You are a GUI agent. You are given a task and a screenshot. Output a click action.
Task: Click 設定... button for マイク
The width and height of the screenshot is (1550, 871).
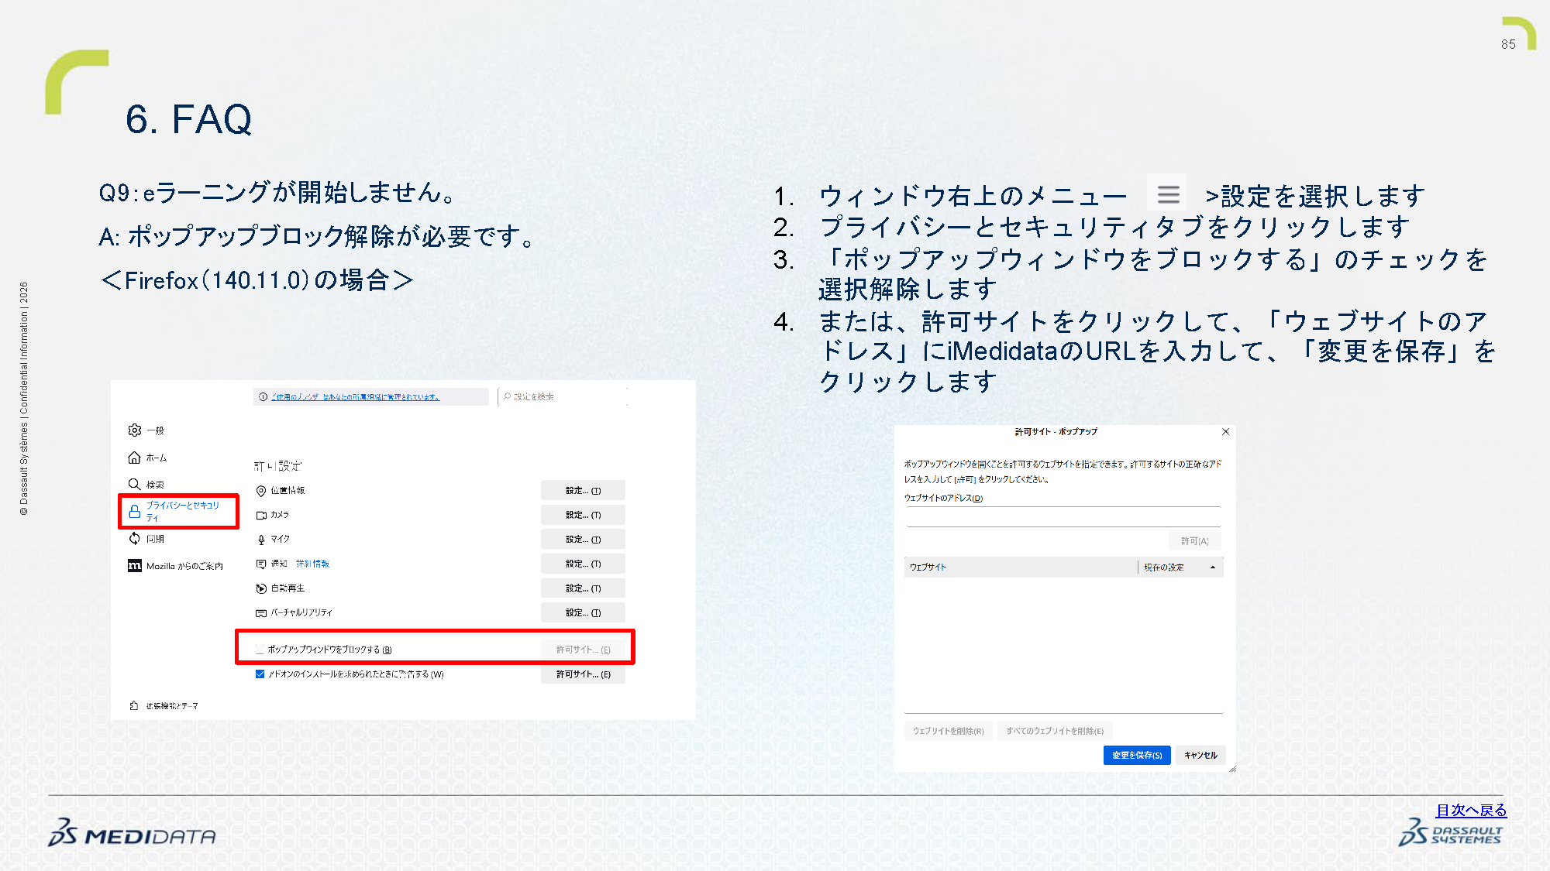583,540
